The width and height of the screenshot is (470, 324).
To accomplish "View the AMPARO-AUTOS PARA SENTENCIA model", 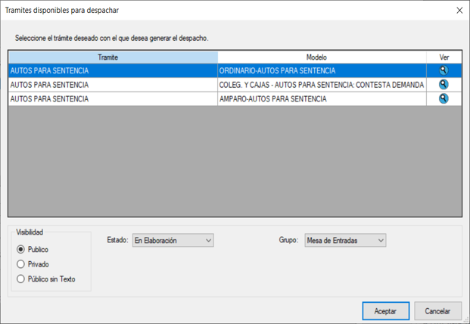I will coord(444,98).
